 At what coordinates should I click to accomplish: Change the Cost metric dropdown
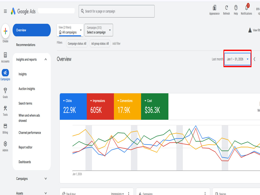(x=148, y=101)
